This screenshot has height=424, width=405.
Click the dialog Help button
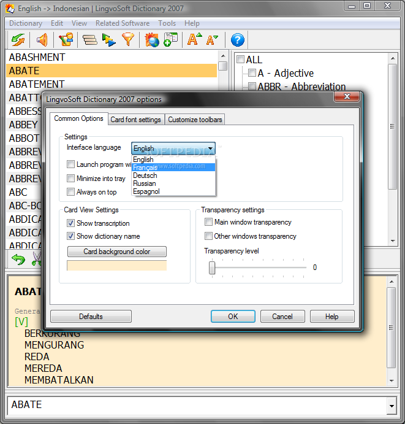pos(332,317)
